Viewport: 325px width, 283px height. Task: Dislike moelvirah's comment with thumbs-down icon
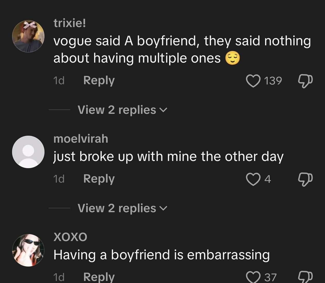coord(305,179)
